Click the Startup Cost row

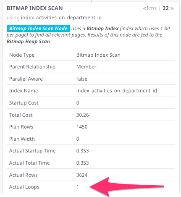pyautogui.click(x=91, y=103)
